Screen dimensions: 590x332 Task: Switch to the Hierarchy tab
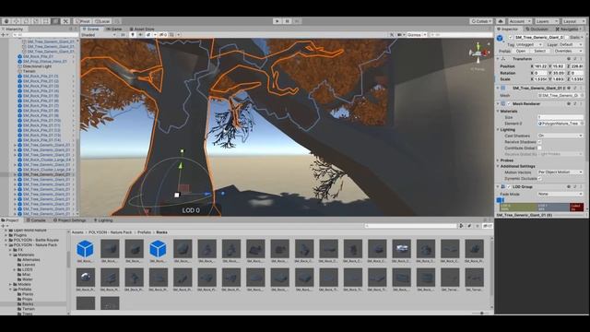point(13,29)
